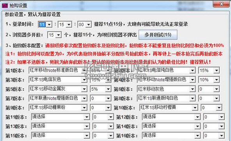
Task: Click the red 注1 note line
Action: pyautogui.click(x=114, y=54)
